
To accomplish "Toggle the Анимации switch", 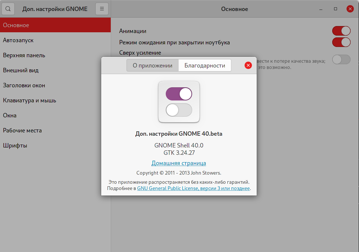I will tap(341, 31).
